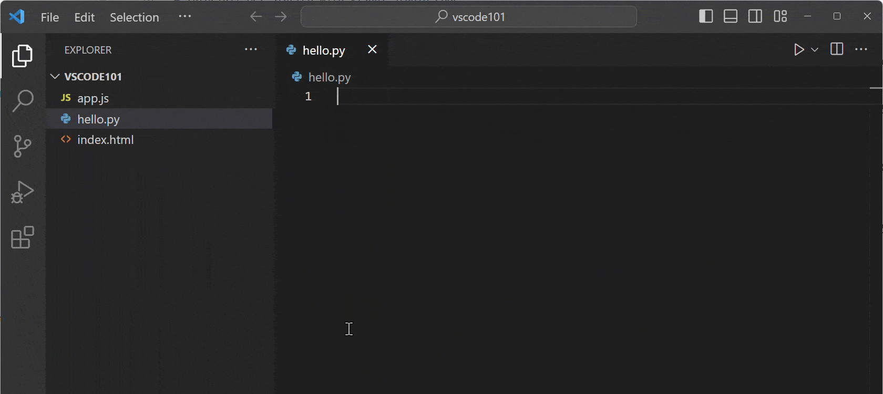Open index.html from the file list
The image size is (883, 394).
(105, 140)
